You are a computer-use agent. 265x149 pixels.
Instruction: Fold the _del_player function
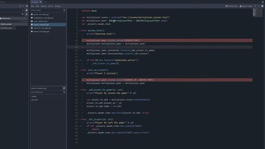pyautogui.click(x=80, y=120)
